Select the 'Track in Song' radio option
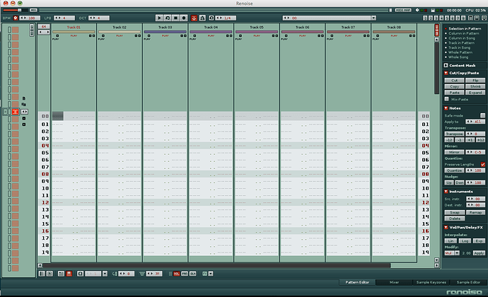 click(x=458, y=47)
